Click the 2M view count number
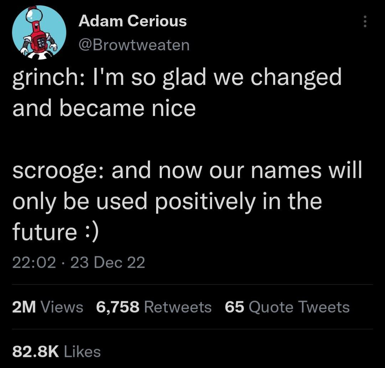 24,307
